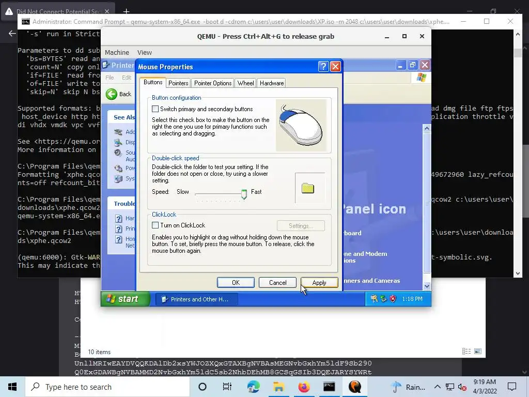Open a new browser tab
This screenshot has height=397, width=529.
point(126,11)
